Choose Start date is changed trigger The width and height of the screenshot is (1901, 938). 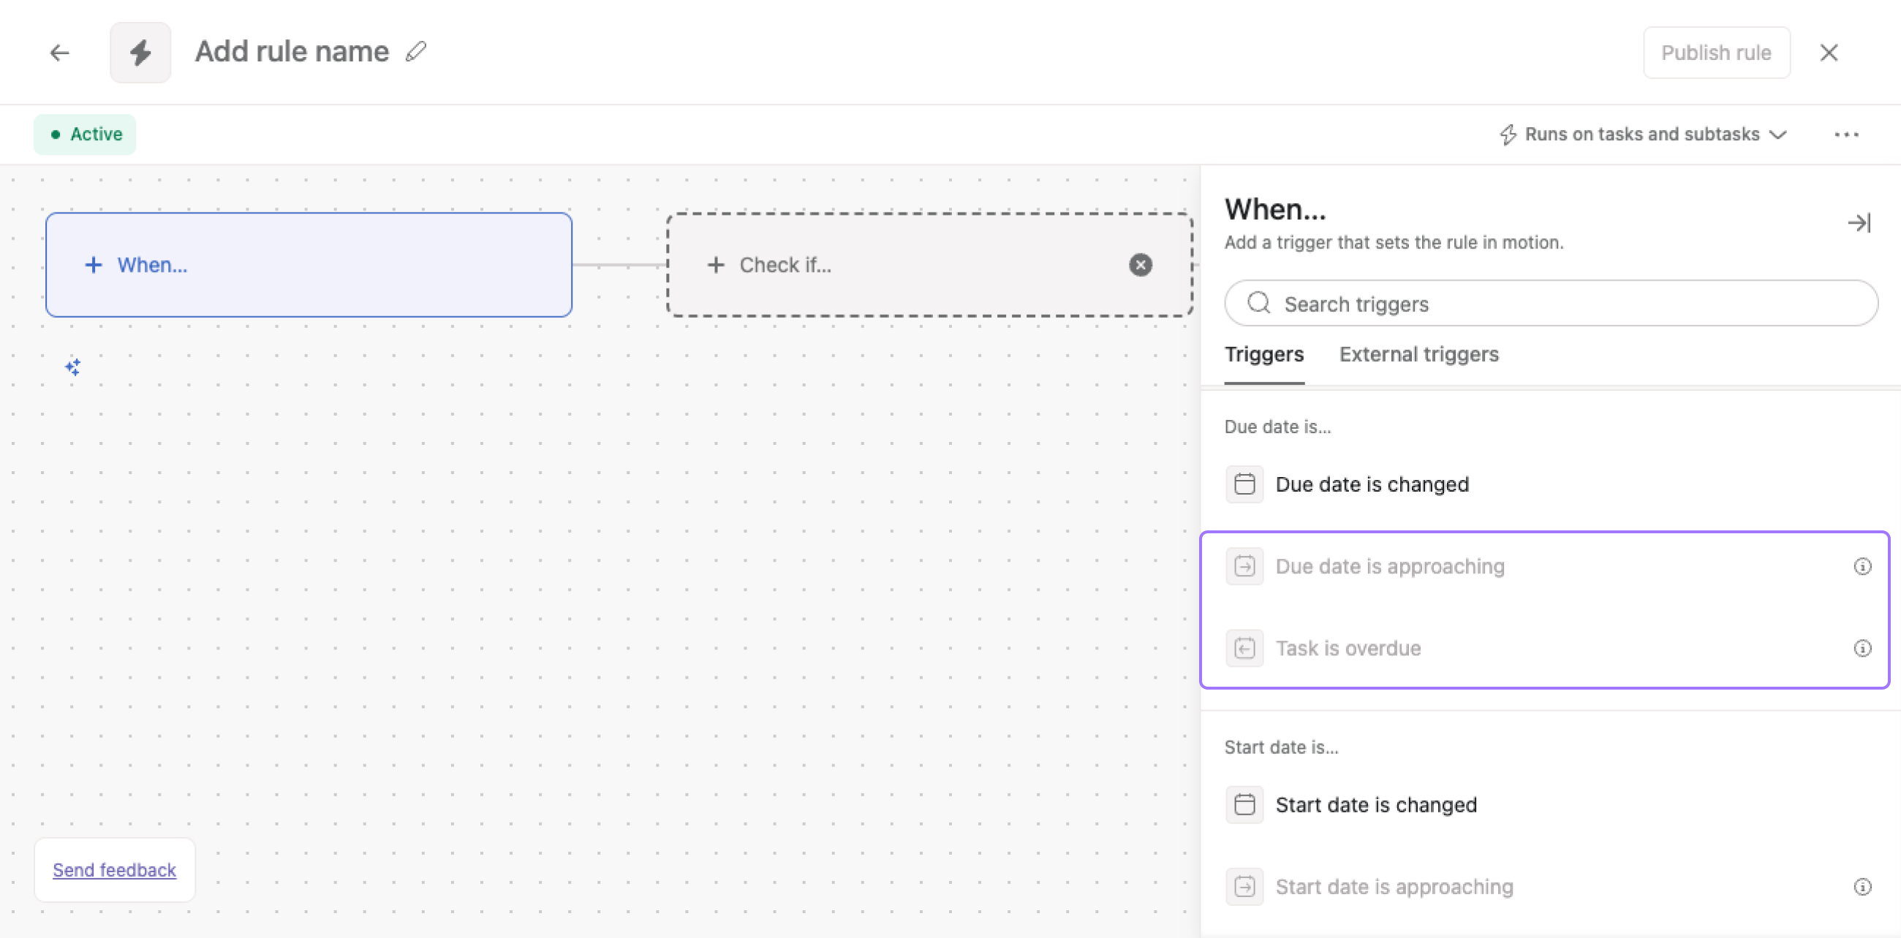tap(1375, 804)
